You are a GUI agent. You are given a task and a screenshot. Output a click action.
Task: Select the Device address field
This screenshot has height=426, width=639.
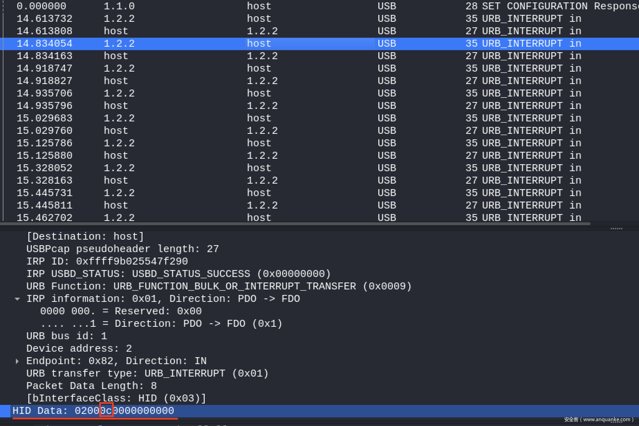pyautogui.click(x=79, y=349)
